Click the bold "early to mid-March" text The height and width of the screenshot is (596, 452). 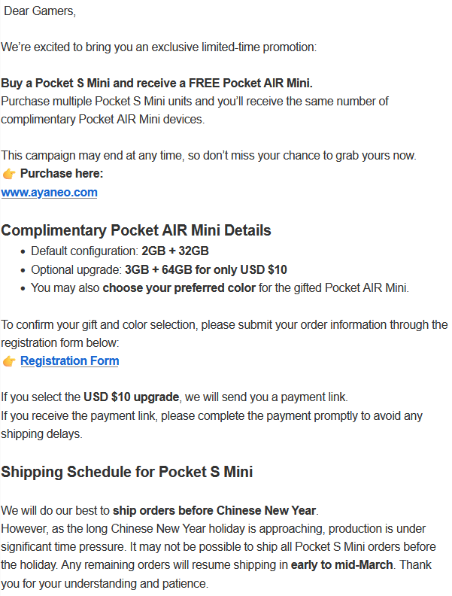point(341,564)
